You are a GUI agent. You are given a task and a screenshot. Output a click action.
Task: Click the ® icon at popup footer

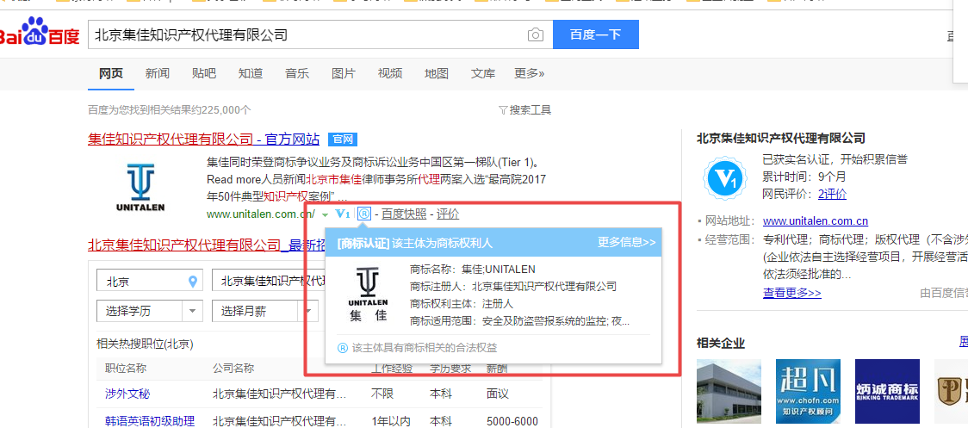343,348
